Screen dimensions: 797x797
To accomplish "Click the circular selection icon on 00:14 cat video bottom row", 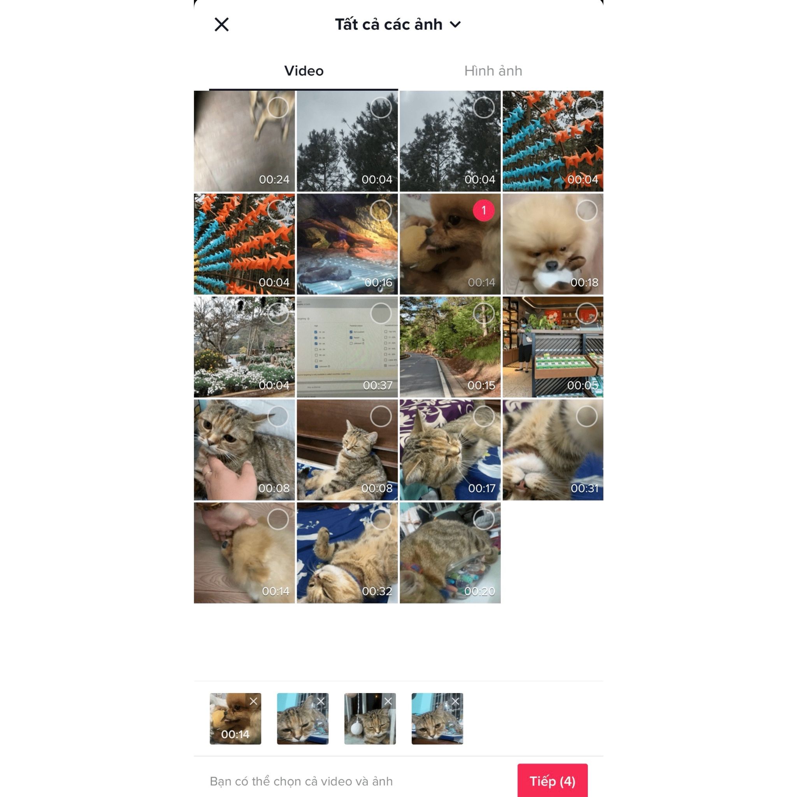I will click(277, 518).
